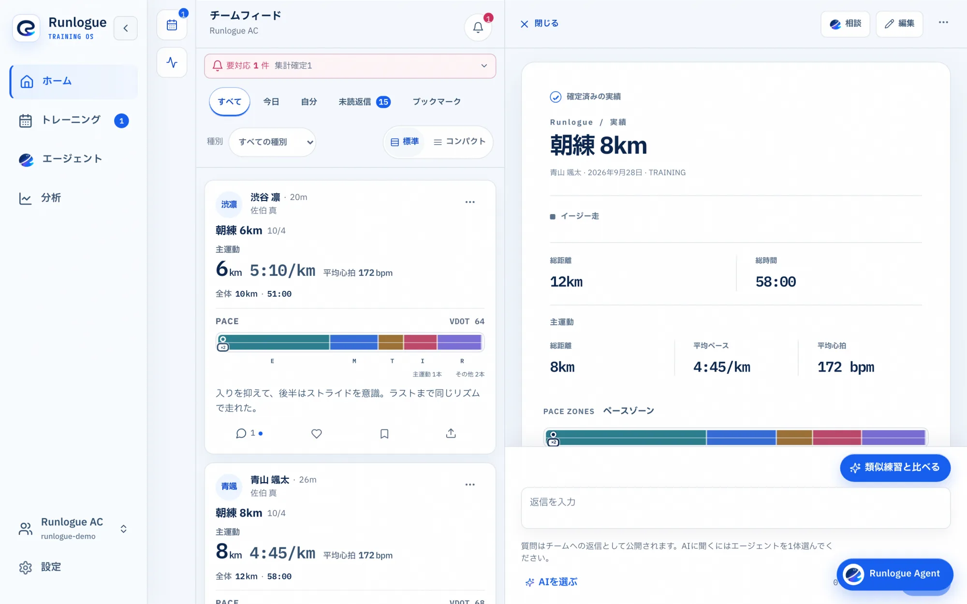Image resolution: width=967 pixels, height=604 pixels.
Task: Select the すべて feed tab
Action: click(x=229, y=101)
